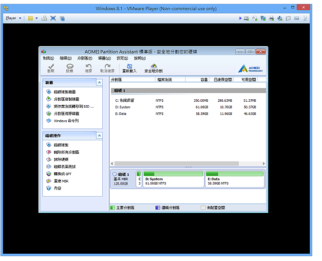Click the 取消復原 (Redo) toolbar button
Viewport: 322px width, 261px height.
click(107, 68)
